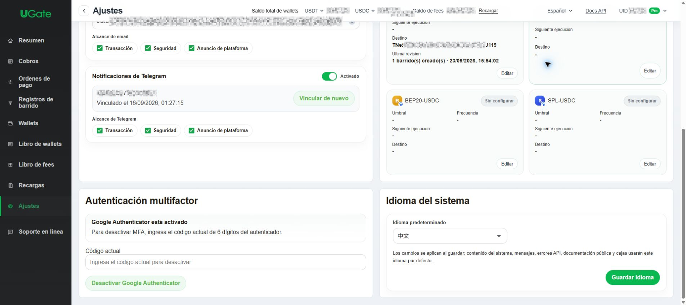Click Desactivar Google Authenticator button
The width and height of the screenshot is (686, 305).
coord(136,283)
